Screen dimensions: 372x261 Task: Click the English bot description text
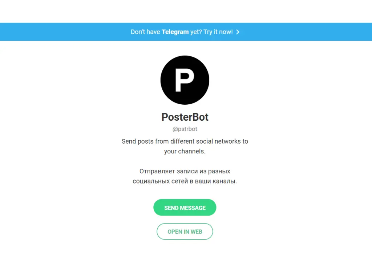click(x=185, y=146)
